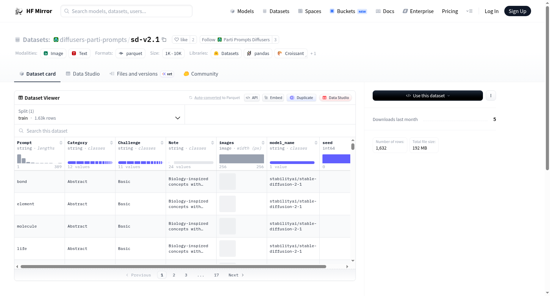
Task: Select the pandas library tag
Action: pos(258,53)
